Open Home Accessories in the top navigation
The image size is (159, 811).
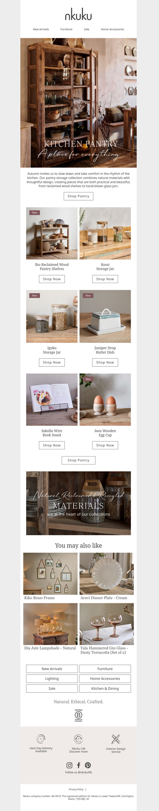(112, 29)
